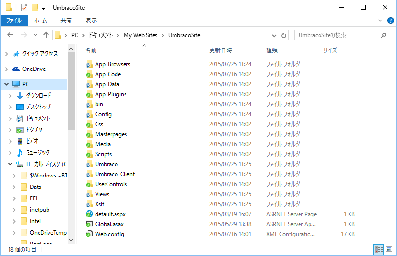
Task: Expand the Quick Access tree node
Action: 7,54
